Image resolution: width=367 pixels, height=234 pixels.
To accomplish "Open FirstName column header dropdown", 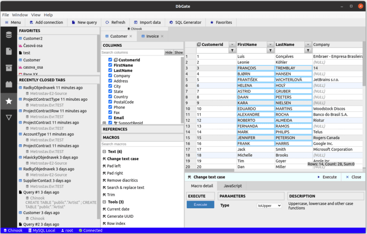I will 270,44.
